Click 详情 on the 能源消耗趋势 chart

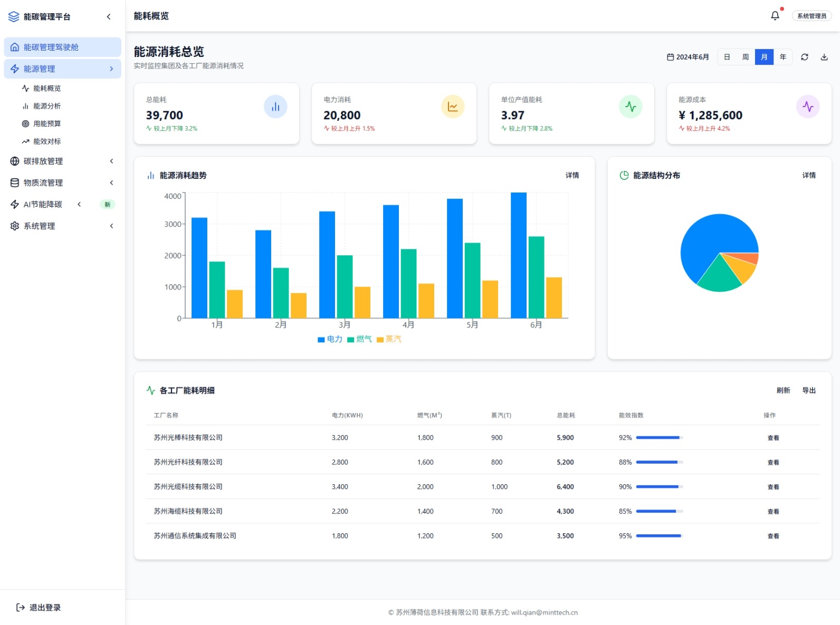572,176
